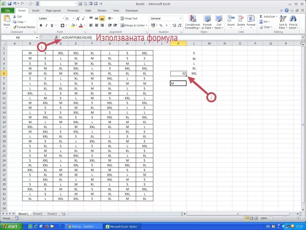Click the Insert cells icon
306x230 pixels.
[x=231, y=19]
